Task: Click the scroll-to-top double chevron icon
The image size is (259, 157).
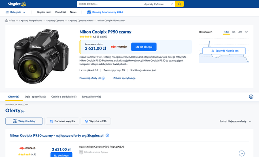Action: click(x=251, y=97)
